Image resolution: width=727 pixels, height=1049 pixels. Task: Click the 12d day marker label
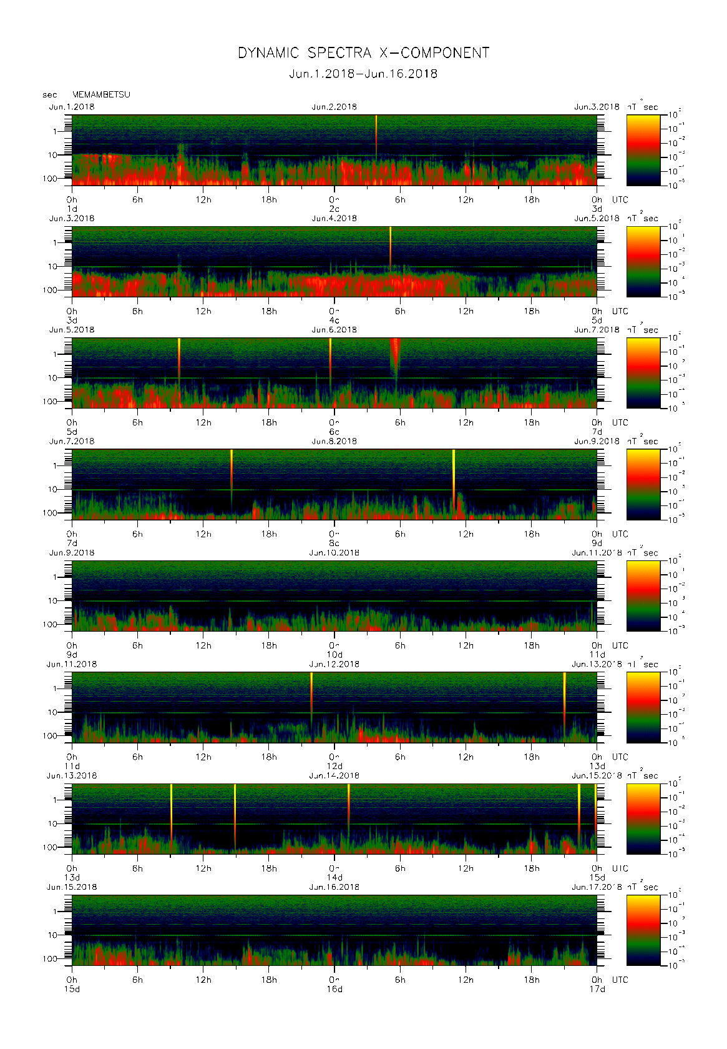334,766
